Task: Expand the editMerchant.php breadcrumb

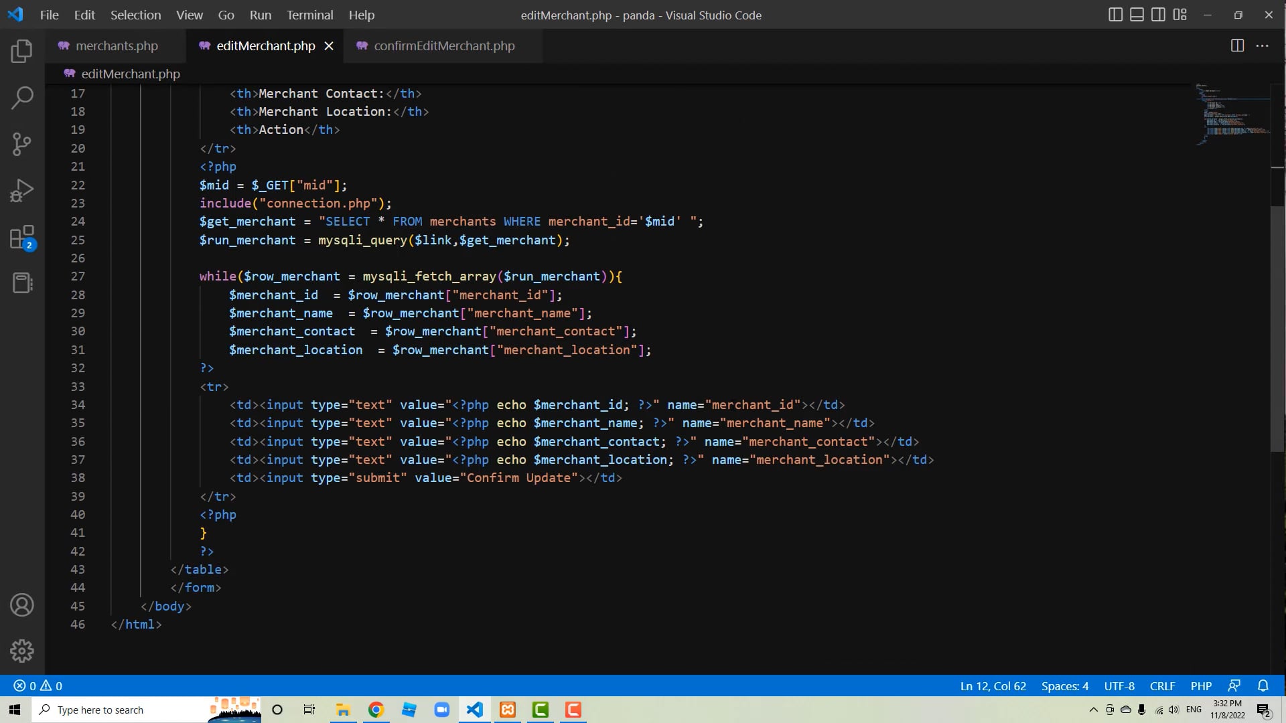Action: (129, 74)
